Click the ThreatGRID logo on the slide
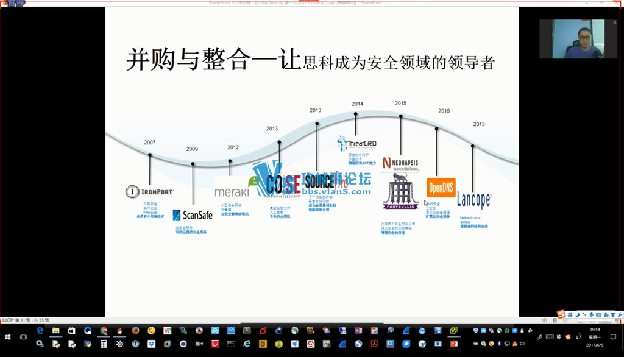The image size is (624, 357). (x=356, y=144)
